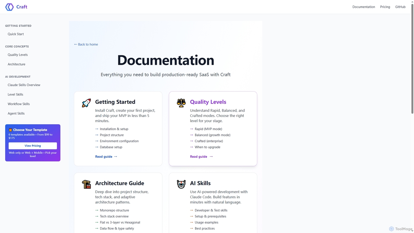Click the Tech stack overview list item

click(112, 216)
